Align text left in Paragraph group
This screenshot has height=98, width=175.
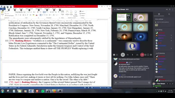[41, 15]
